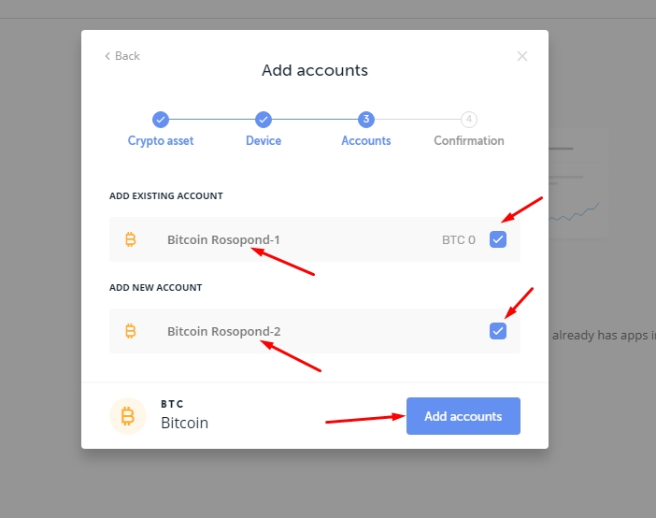
Task: Click the step 3 Accounts circle
Action: coord(366,120)
